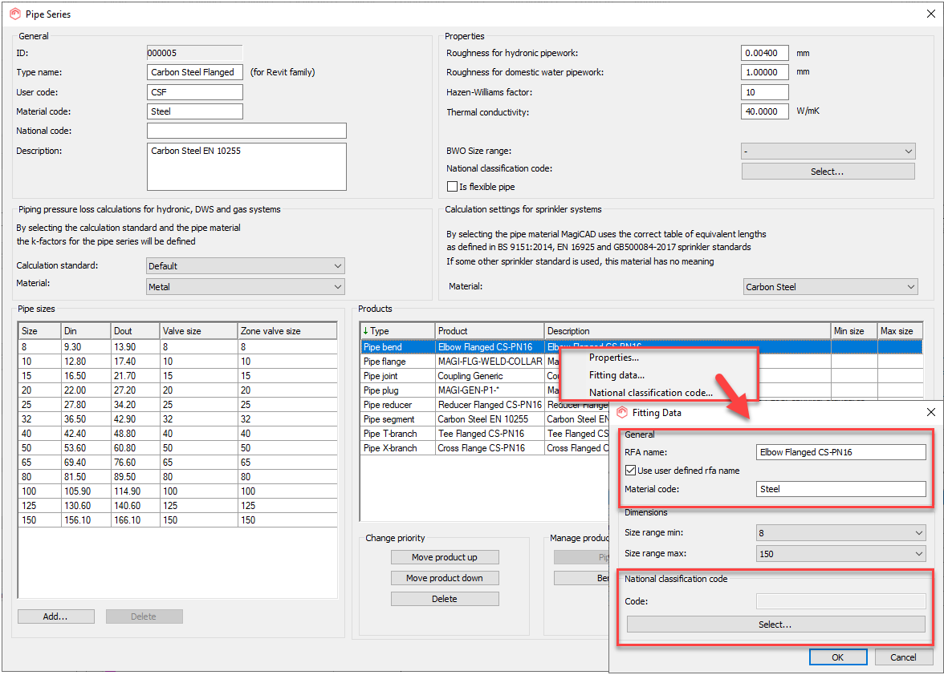Screen dimensions: 944x675
Task: Click Cancel in the Fitting Data dialog
Action: point(904,657)
